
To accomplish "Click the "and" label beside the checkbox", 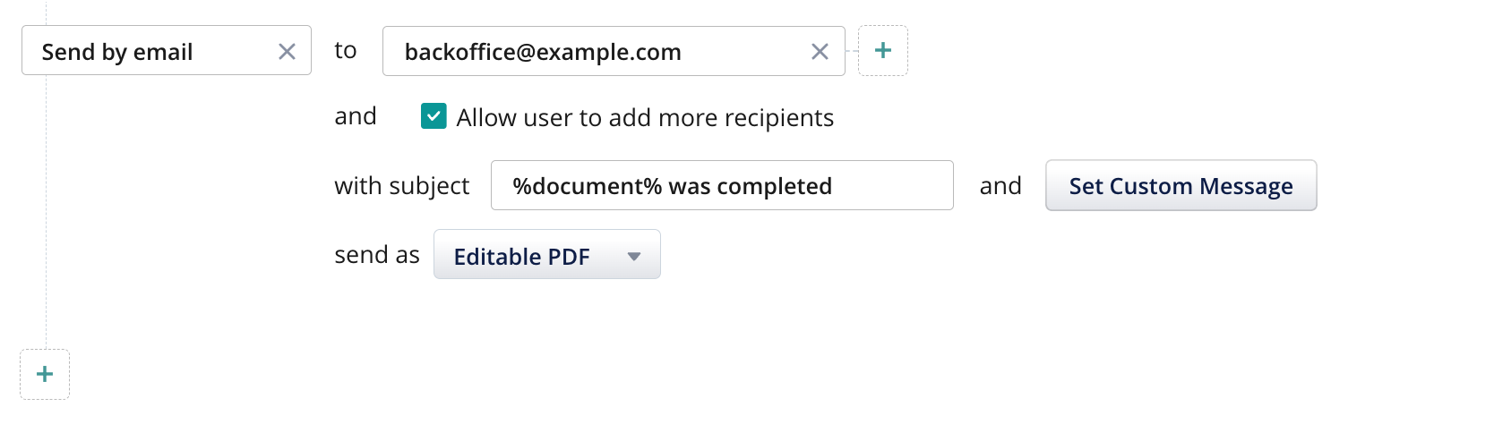I will pos(356,116).
